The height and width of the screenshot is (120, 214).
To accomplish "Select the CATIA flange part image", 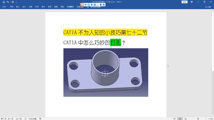I will tap(106, 72).
